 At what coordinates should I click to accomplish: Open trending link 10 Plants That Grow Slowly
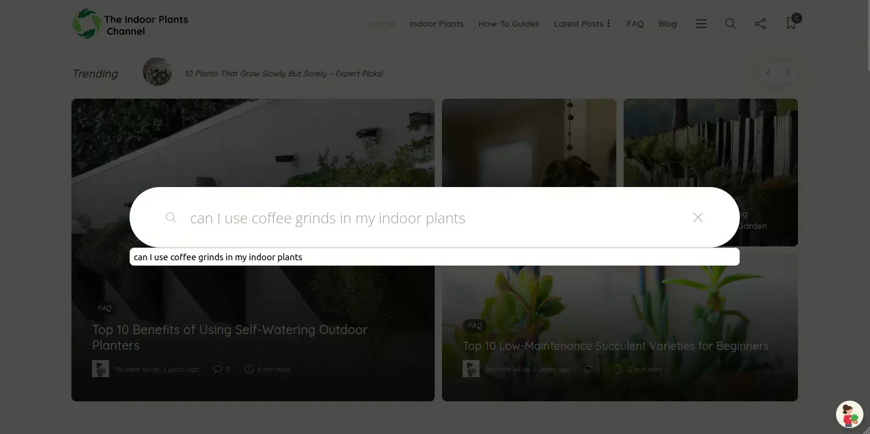click(284, 73)
